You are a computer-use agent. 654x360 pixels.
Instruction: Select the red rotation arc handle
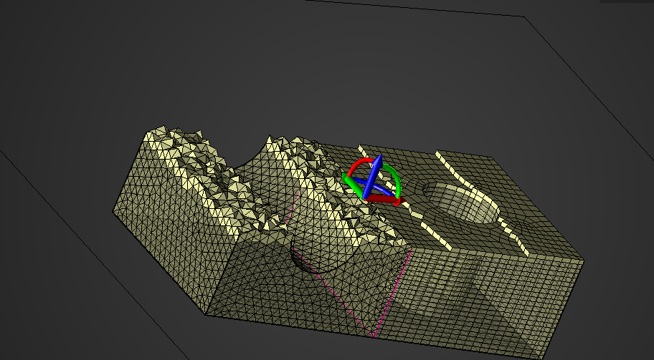359,165
